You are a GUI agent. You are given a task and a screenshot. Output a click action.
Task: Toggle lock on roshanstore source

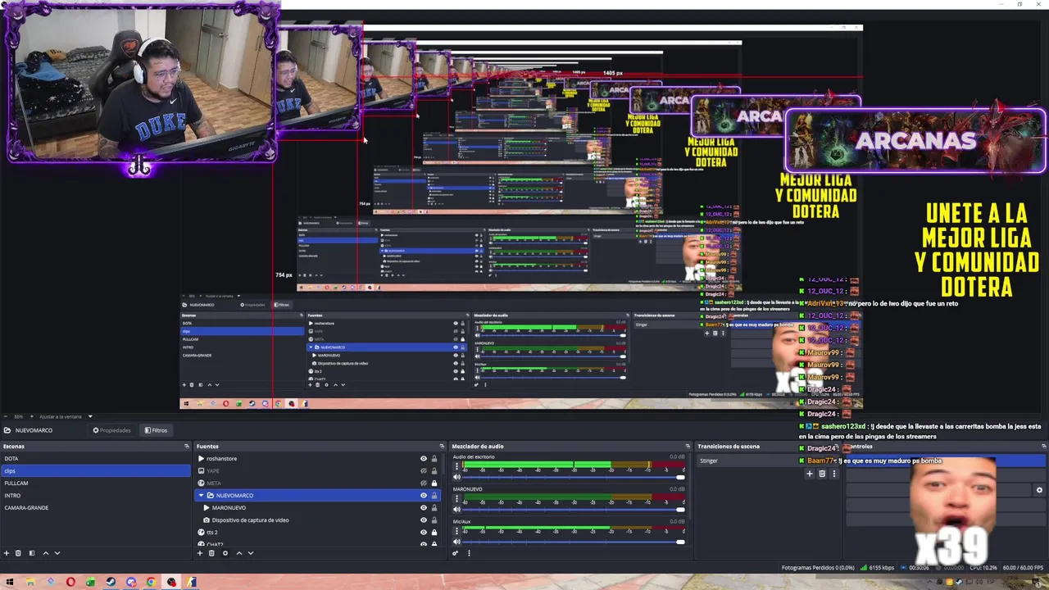tap(434, 459)
